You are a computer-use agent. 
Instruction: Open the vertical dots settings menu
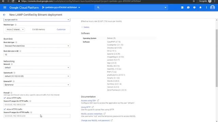coord(206,7)
